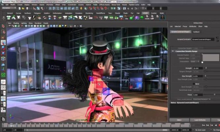This screenshot has height=132, width=220.
Task: Choose the single perspective view layout icon
Action: coord(3,82)
